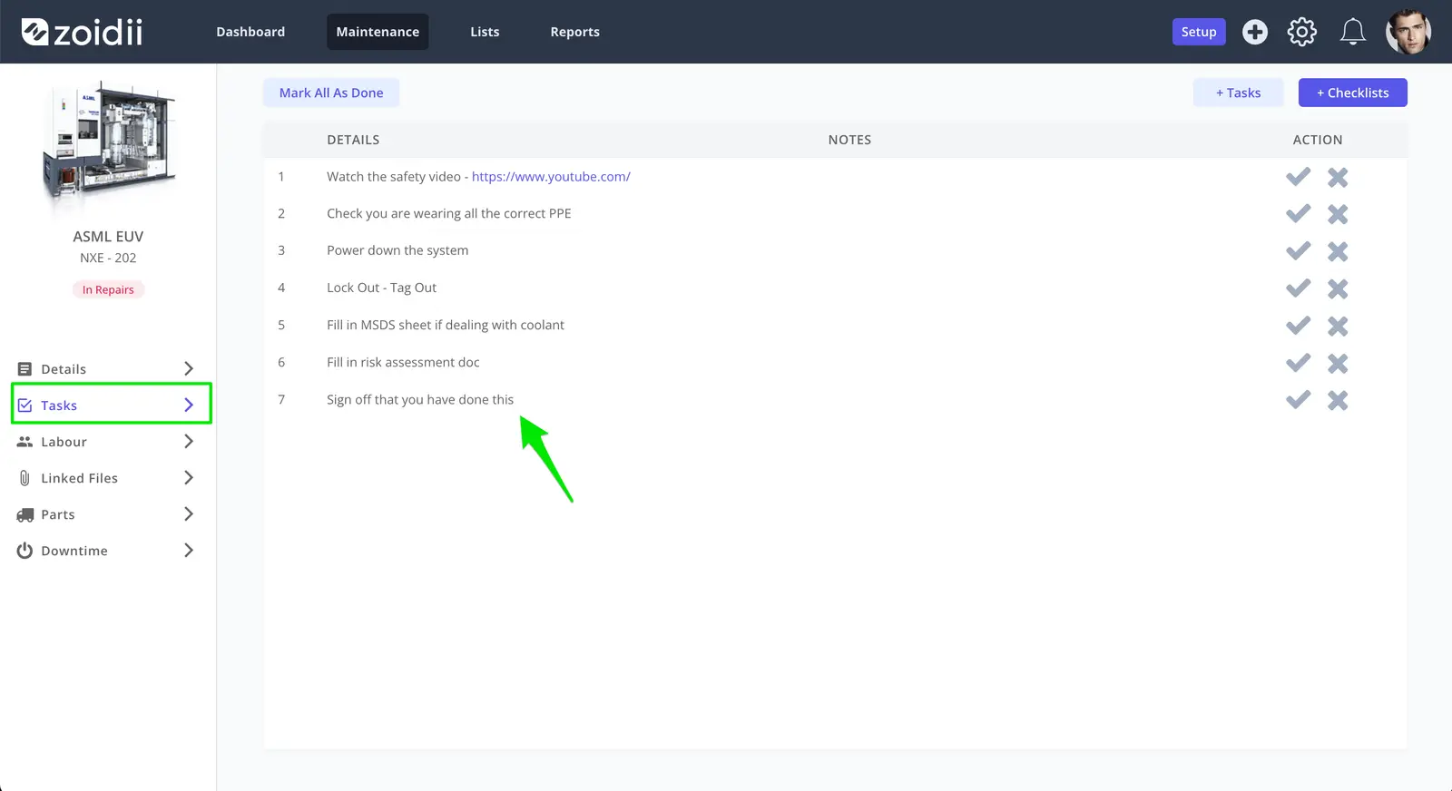Mark MSDS sheet task as done
This screenshot has width=1452, height=791.
[1298, 326]
